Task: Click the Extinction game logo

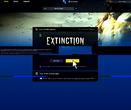Action: point(65,41)
